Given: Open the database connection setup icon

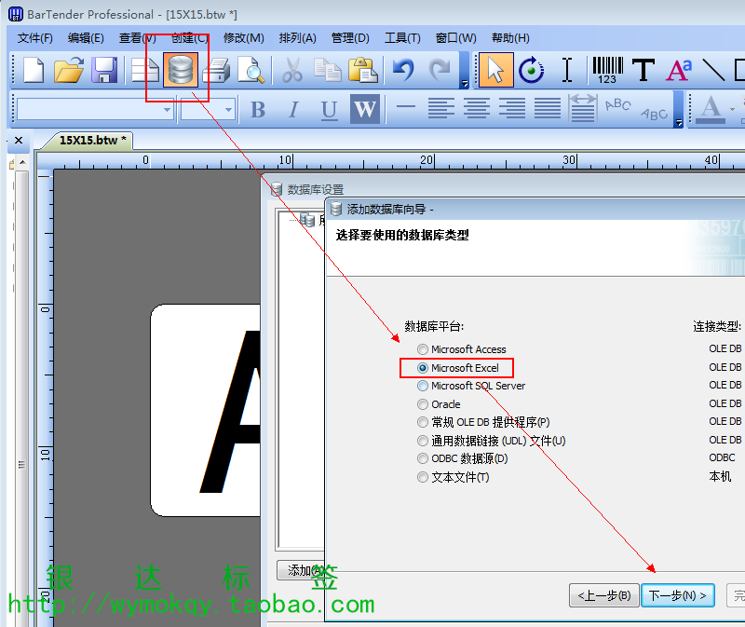Looking at the screenshot, I should 180,71.
